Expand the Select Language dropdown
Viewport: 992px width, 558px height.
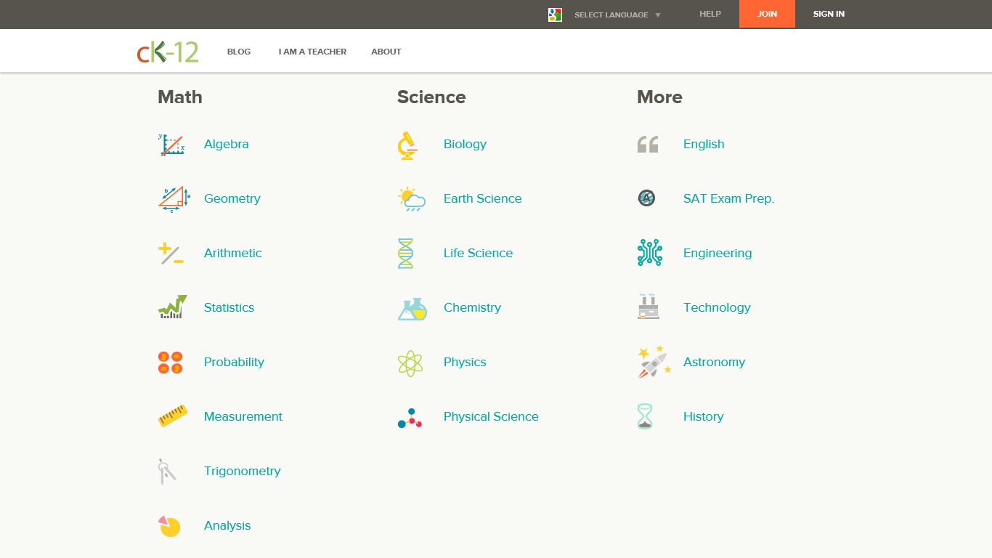pyautogui.click(x=611, y=15)
